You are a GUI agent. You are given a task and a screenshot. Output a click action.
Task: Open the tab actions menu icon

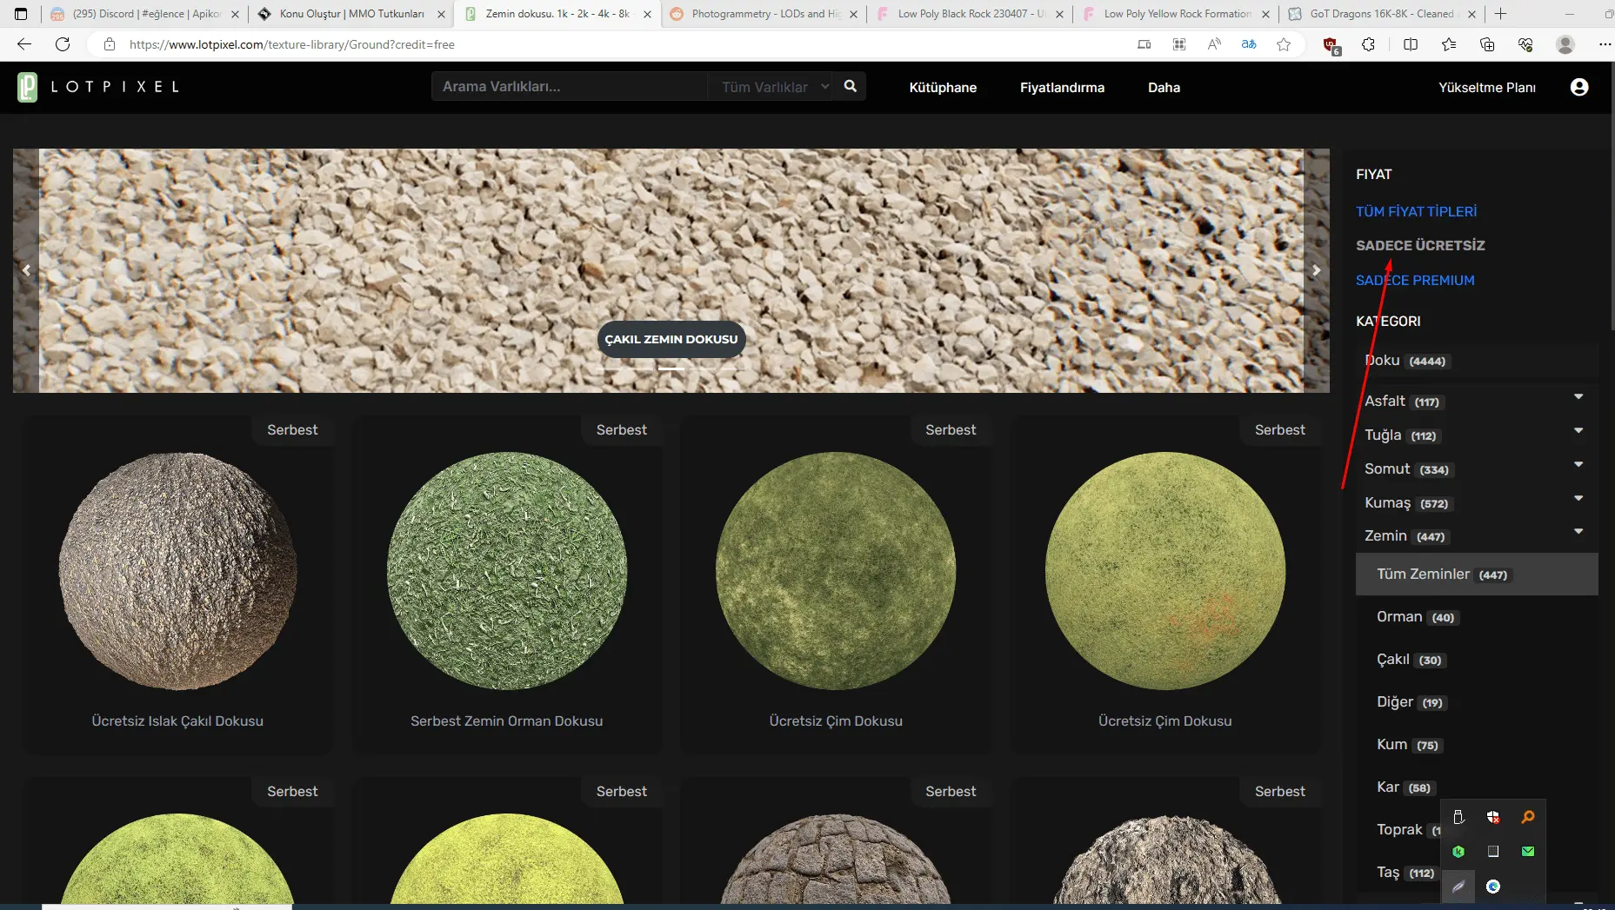(x=21, y=14)
